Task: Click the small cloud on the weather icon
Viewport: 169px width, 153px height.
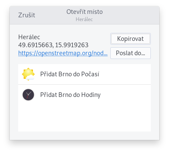Action: pyautogui.click(x=30, y=78)
